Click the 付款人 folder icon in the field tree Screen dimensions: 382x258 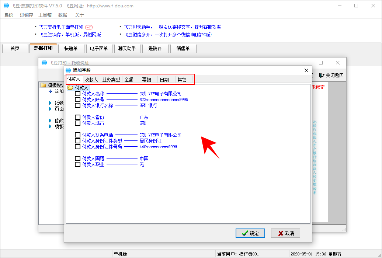(x=70, y=88)
